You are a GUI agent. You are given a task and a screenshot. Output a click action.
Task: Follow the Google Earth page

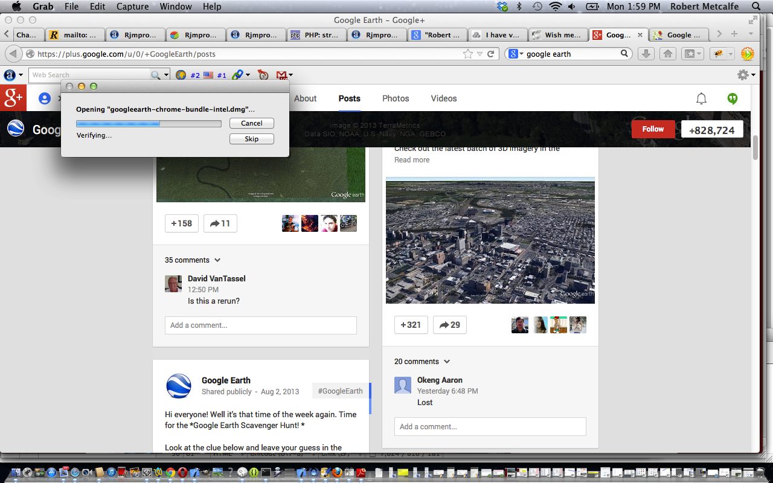click(653, 129)
